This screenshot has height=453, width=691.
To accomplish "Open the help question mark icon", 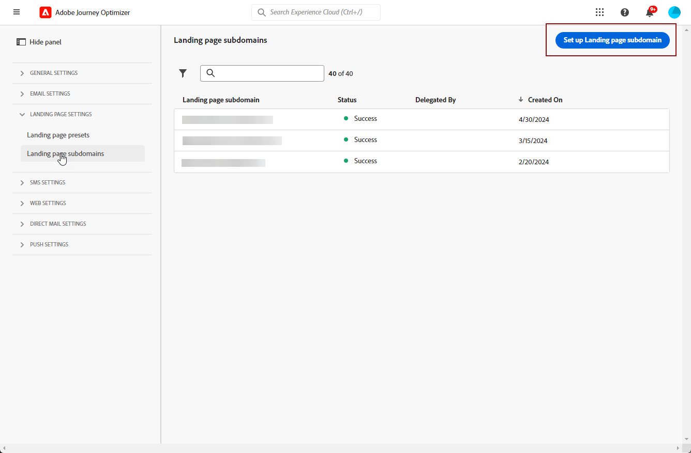I will point(625,12).
